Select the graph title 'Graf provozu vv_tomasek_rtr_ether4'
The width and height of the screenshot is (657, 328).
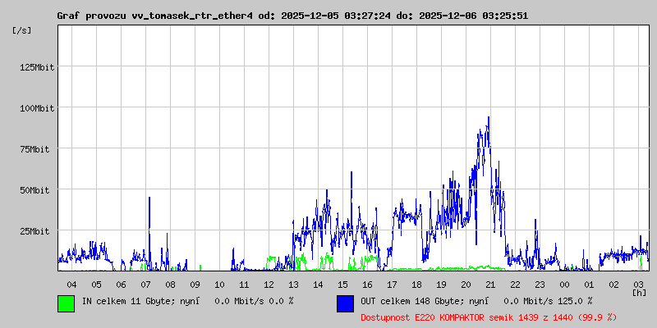coord(155,16)
